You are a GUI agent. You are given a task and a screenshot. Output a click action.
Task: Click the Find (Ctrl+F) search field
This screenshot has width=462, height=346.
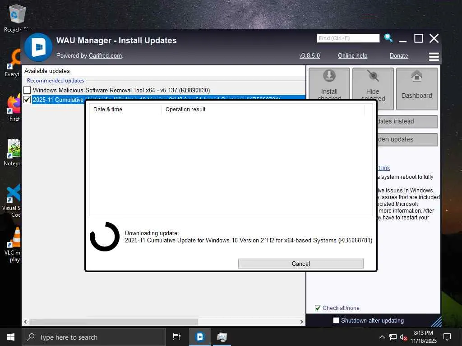click(x=348, y=38)
